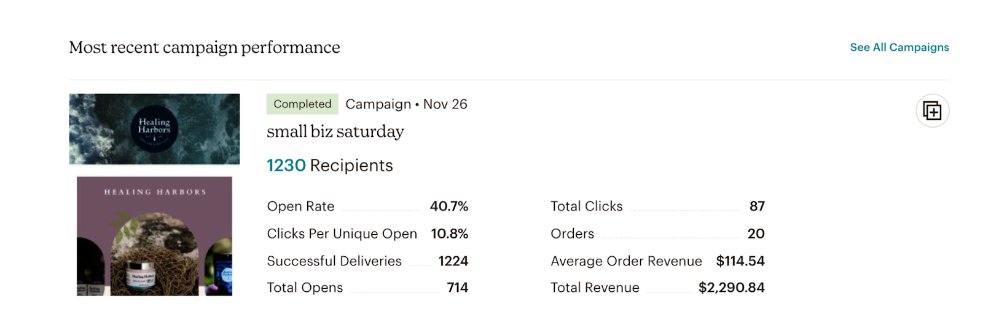Select the Completed status badge
The image size is (983, 328).
pos(302,104)
